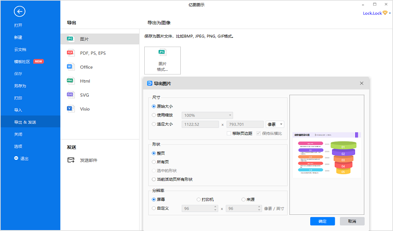Click the back arrow circle icon
Image resolution: width=393 pixels, height=231 pixels.
coord(19,12)
